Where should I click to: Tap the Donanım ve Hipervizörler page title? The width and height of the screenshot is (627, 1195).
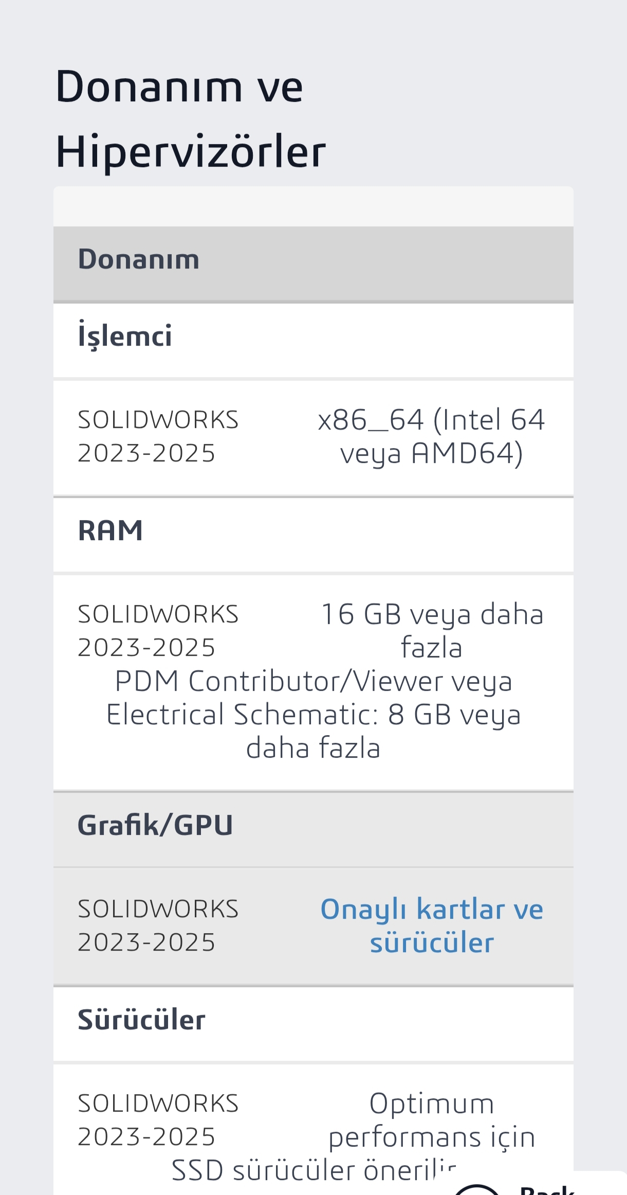(x=190, y=119)
